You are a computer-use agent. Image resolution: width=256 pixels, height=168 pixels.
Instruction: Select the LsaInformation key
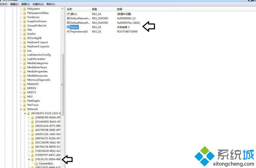click(36, 59)
